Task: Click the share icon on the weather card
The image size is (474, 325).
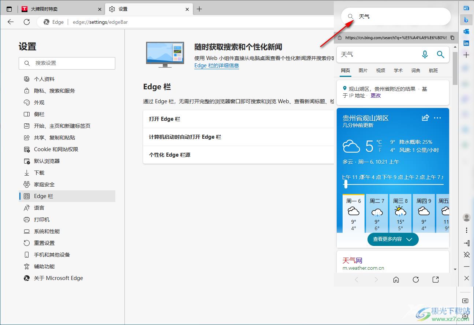Action: [x=425, y=118]
